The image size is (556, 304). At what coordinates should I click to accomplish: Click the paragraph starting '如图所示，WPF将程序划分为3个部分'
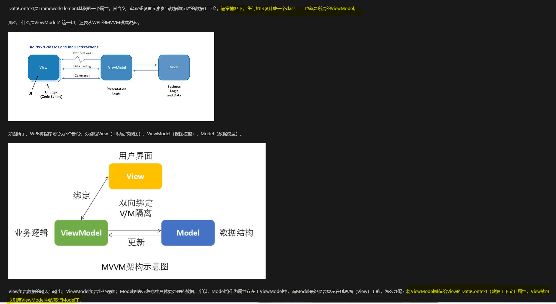click(x=125, y=134)
